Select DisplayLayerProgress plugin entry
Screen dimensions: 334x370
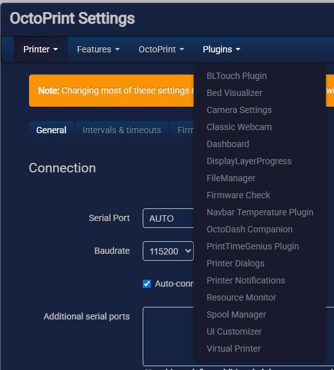tap(249, 161)
